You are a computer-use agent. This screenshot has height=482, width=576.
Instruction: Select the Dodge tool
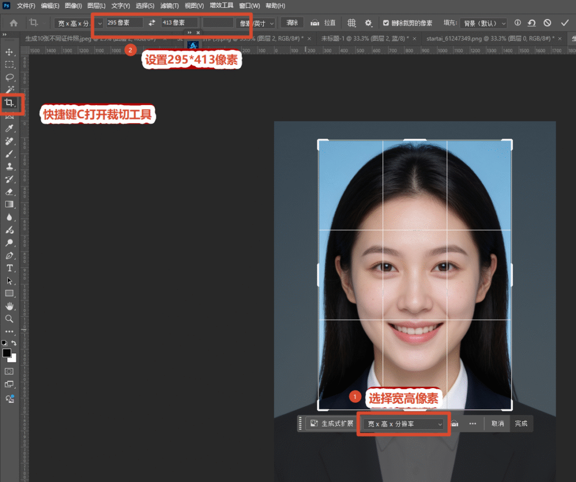pyautogui.click(x=9, y=243)
